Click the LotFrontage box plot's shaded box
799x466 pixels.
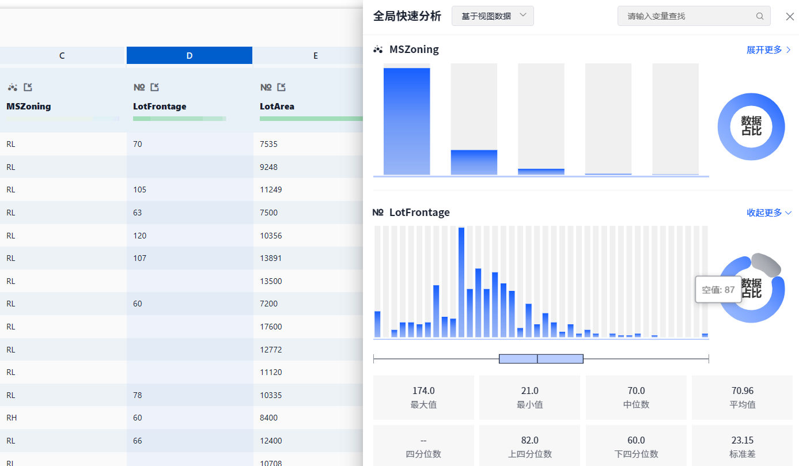(540, 359)
